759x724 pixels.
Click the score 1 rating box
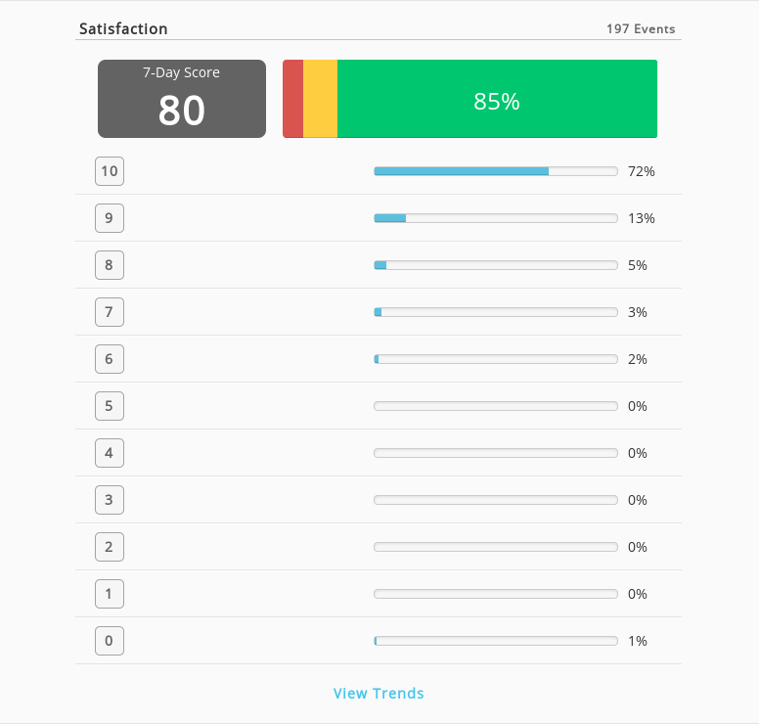tap(110, 594)
